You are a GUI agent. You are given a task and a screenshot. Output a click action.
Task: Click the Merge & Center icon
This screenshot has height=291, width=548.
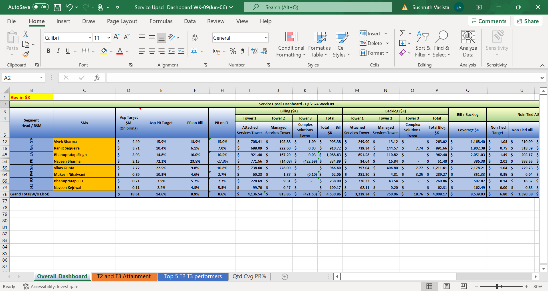point(194,51)
